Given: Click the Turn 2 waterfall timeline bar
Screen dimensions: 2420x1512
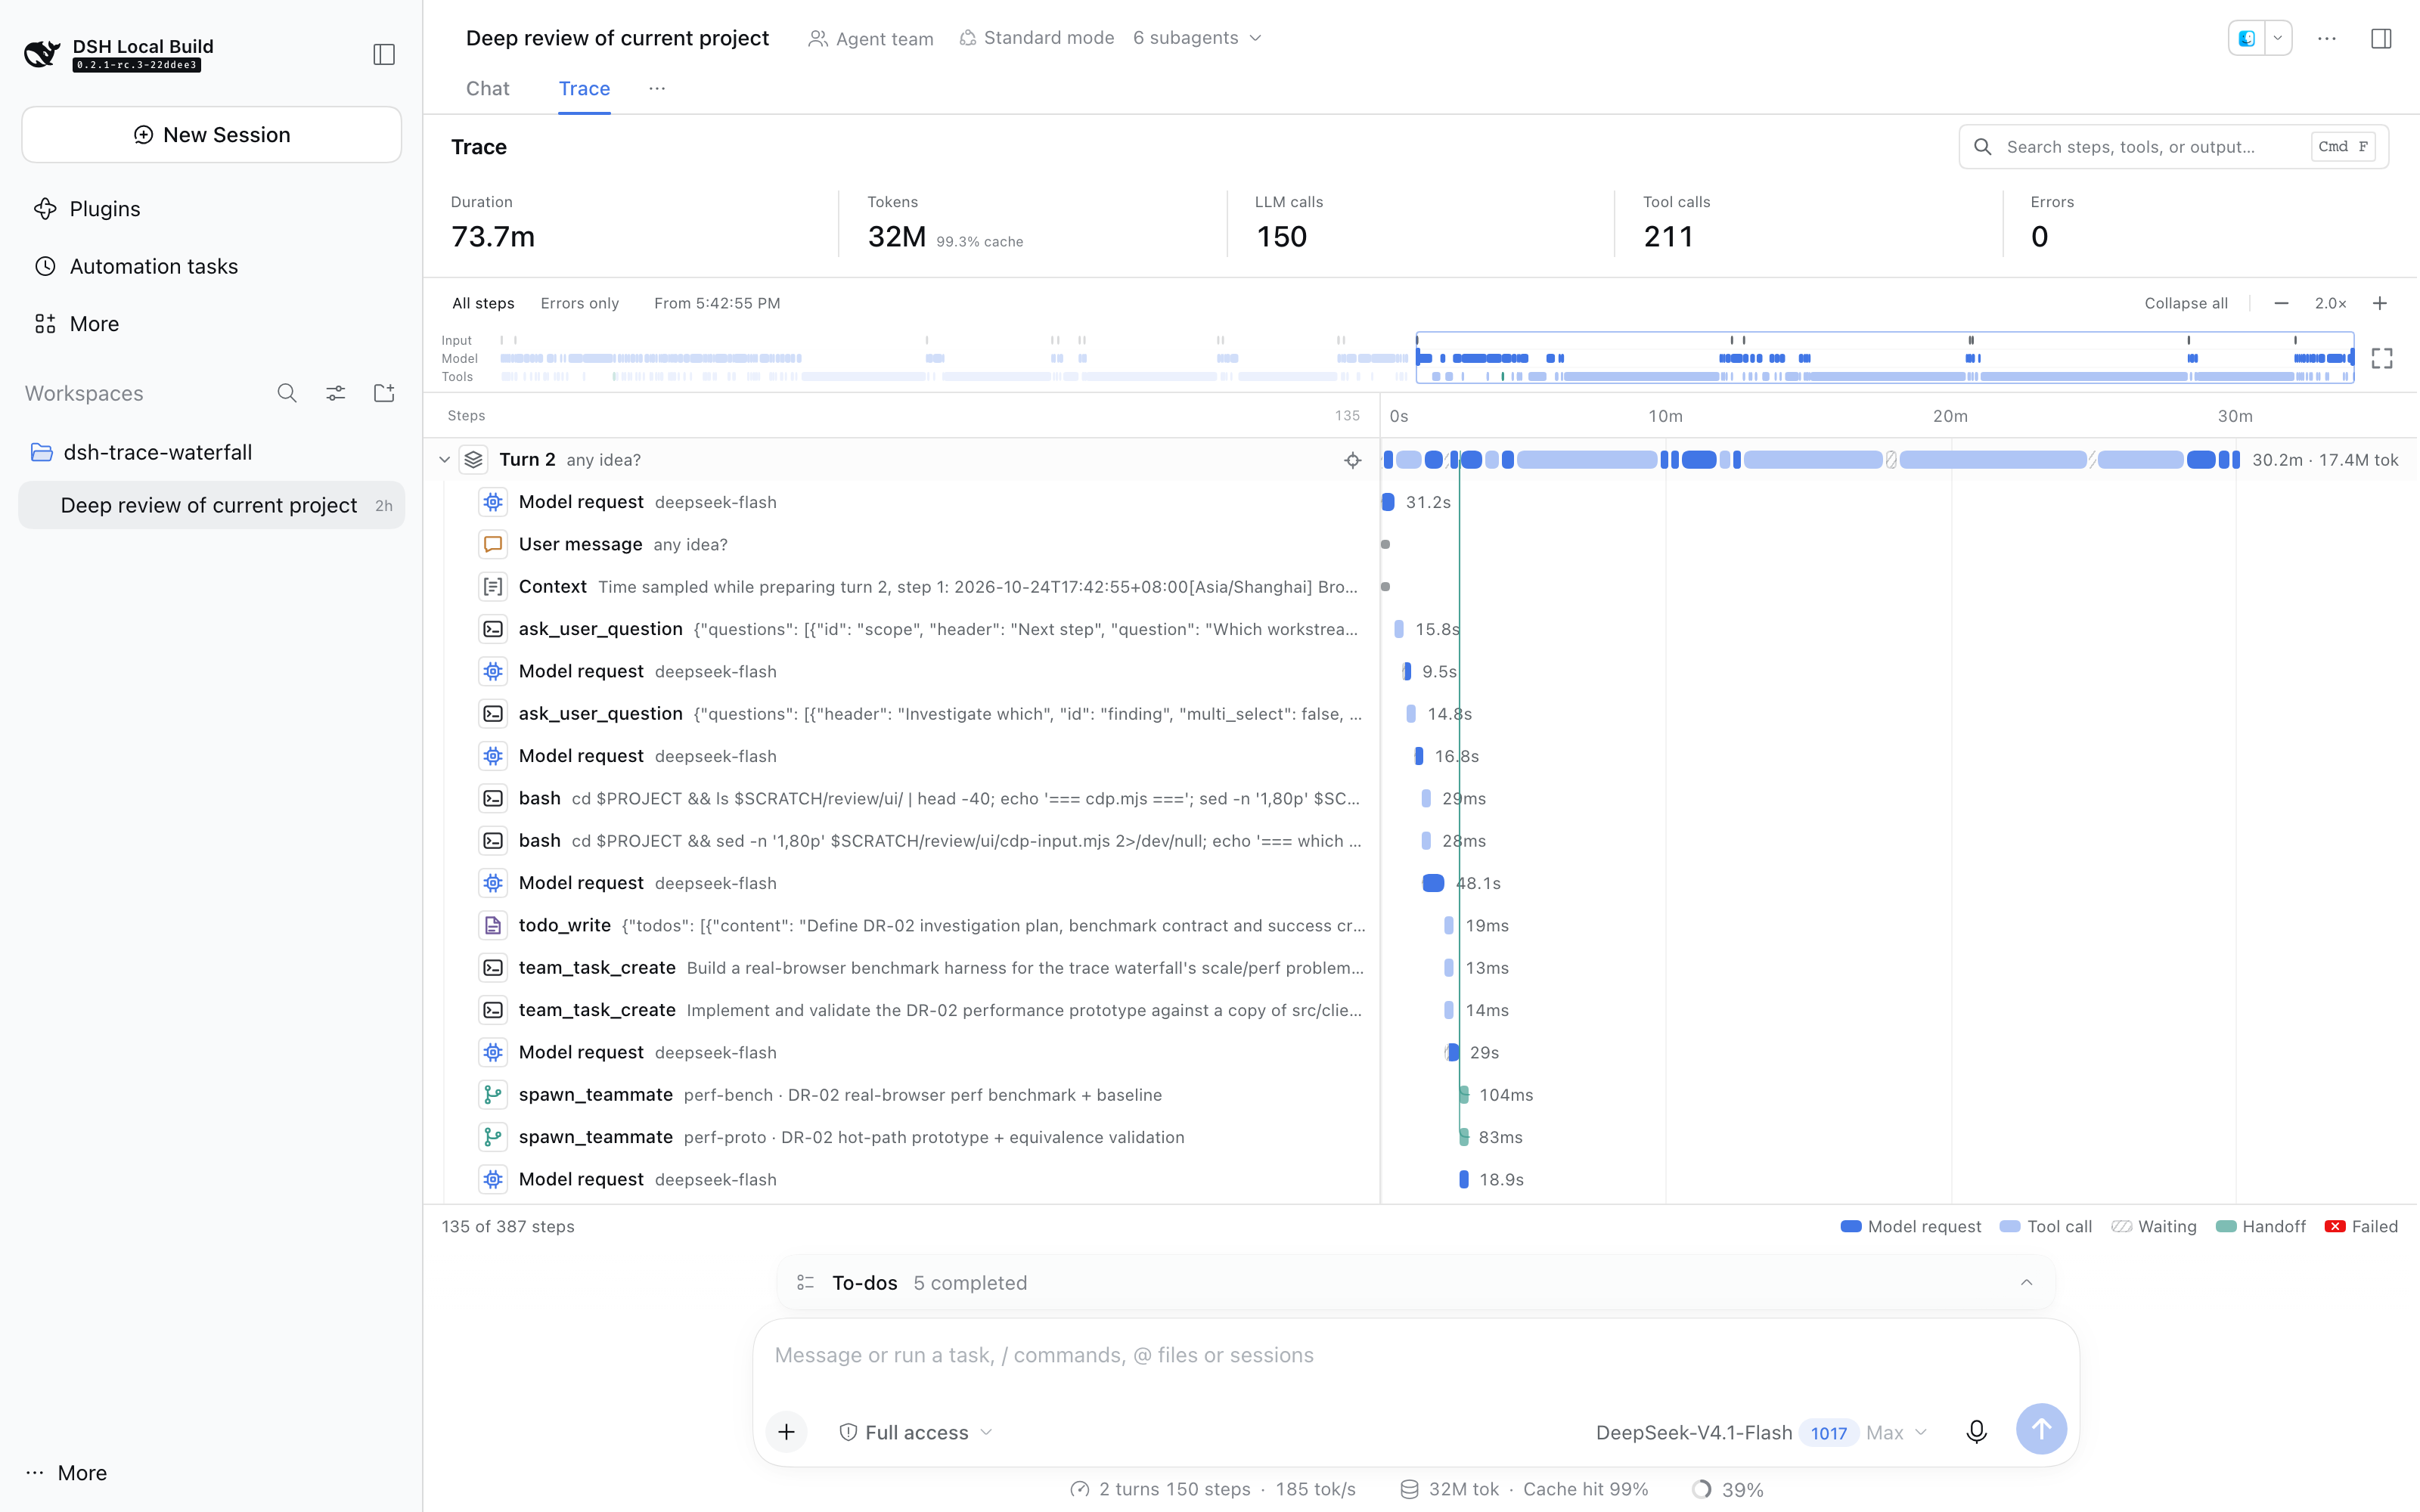Looking at the screenshot, I should tap(1812, 460).
